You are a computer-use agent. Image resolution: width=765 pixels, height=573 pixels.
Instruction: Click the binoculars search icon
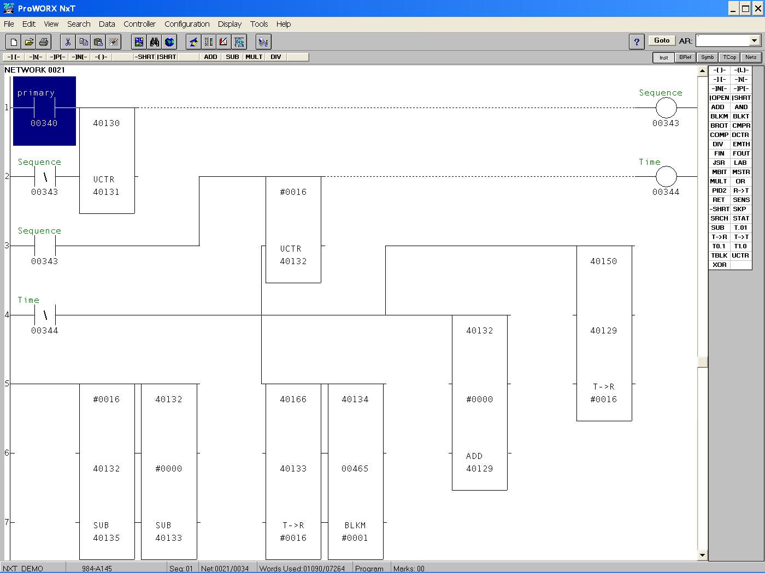point(155,41)
